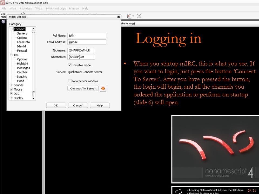The height and width of the screenshot is (194, 259).
Task: Toggle the Invisible mode checkbox
Action: pyautogui.click(x=70, y=65)
